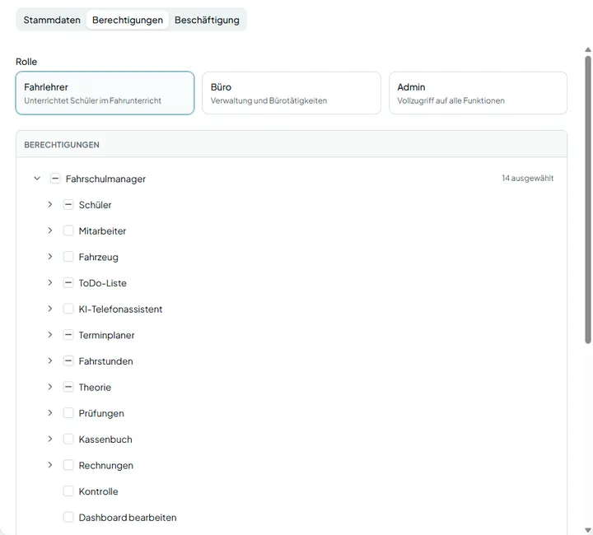593x535 pixels.
Task: Expand the Schüler permissions
Action: pos(50,204)
